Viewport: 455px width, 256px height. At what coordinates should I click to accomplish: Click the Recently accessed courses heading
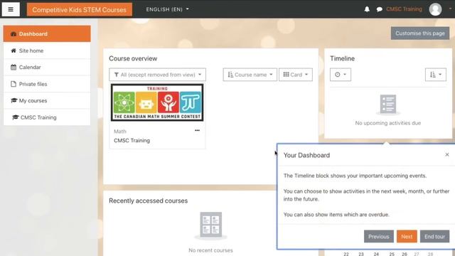click(x=149, y=201)
